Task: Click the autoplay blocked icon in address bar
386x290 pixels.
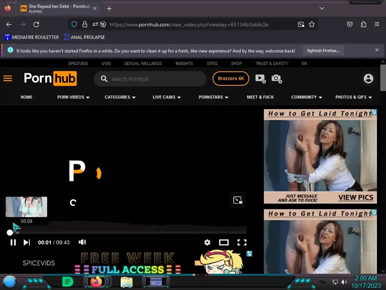Action: click(x=103, y=24)
